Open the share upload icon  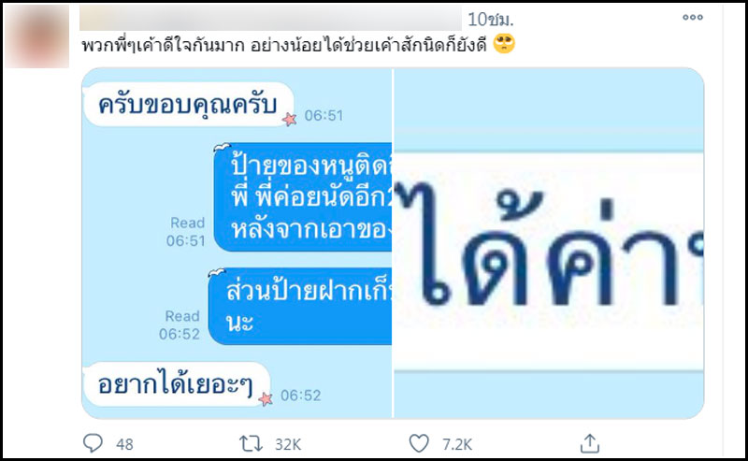pyautogui.click(x=590, y=443)
